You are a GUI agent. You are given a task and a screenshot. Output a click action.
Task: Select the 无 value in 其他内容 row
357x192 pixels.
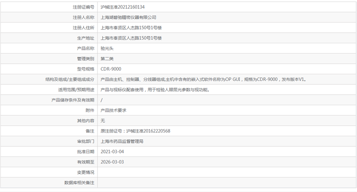[102, 121]
